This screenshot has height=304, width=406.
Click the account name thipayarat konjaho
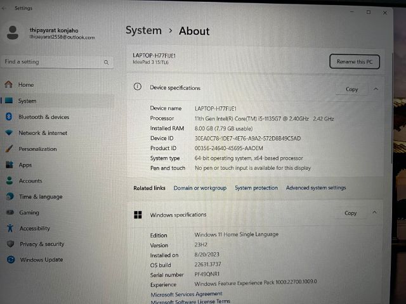(54, 30)
